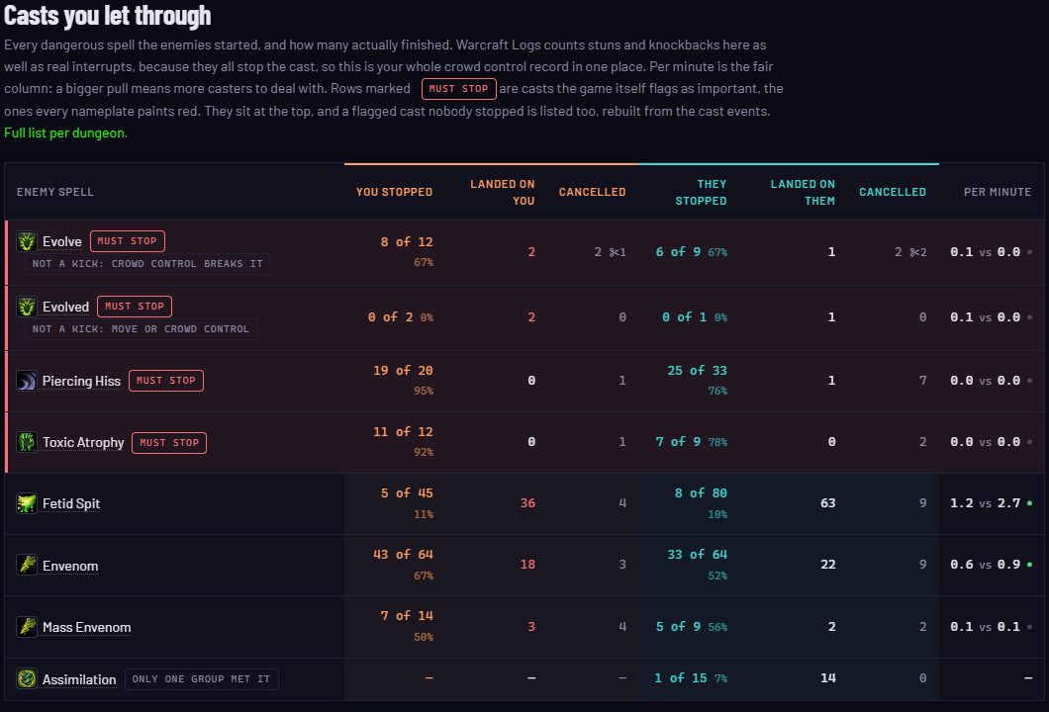Click the LANDED ON YOU column header
The height and width of the screenshot is (712, 1049).
502,192
